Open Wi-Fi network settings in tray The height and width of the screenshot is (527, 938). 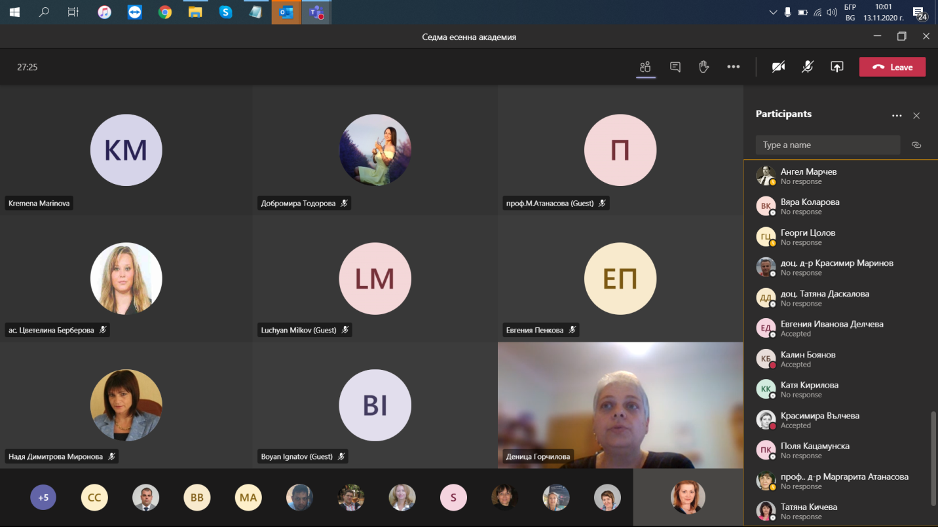(x=817, y=12)
